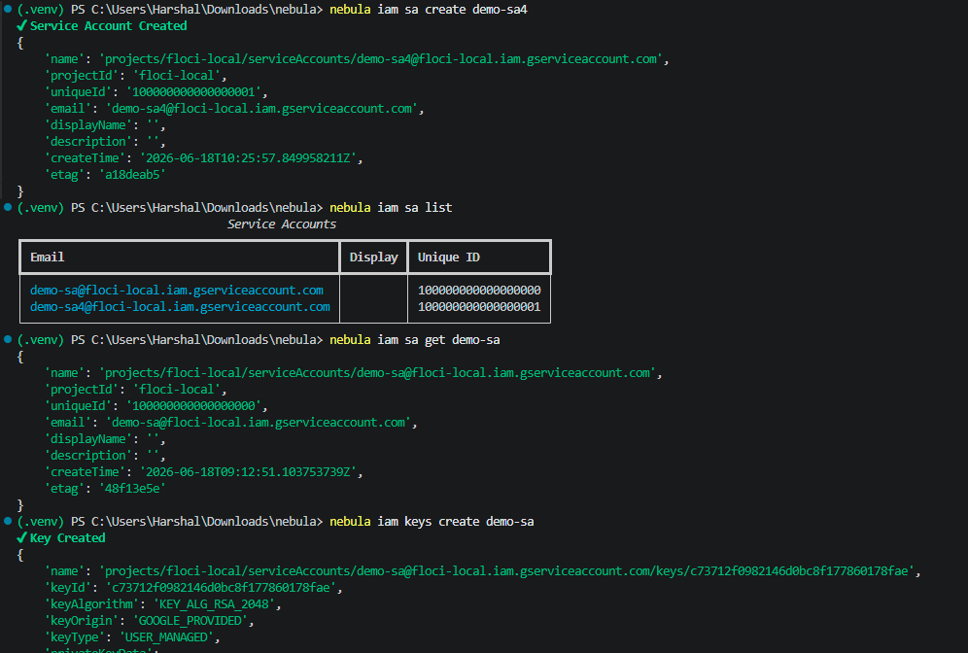
Task: Click the 'Service Accounts' table title
Action: tap(282, 224)
